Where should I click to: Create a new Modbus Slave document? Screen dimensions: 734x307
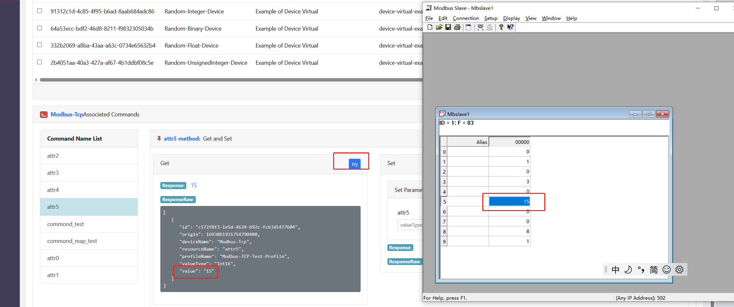[x=430, y=27]
